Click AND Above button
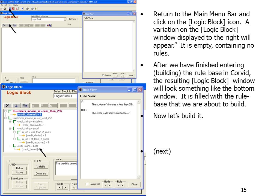 point(20,173)
